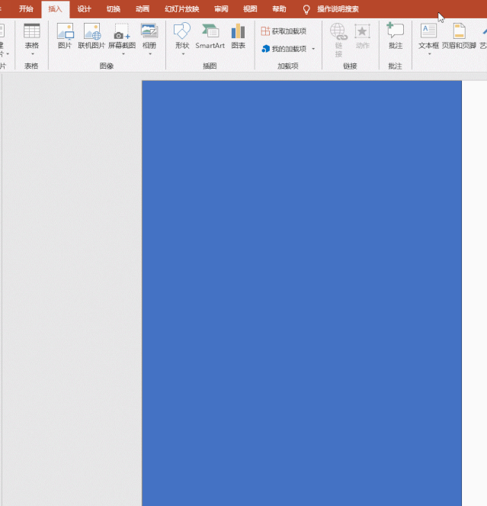Click the blue slide canvas area

tap(301, 290)
